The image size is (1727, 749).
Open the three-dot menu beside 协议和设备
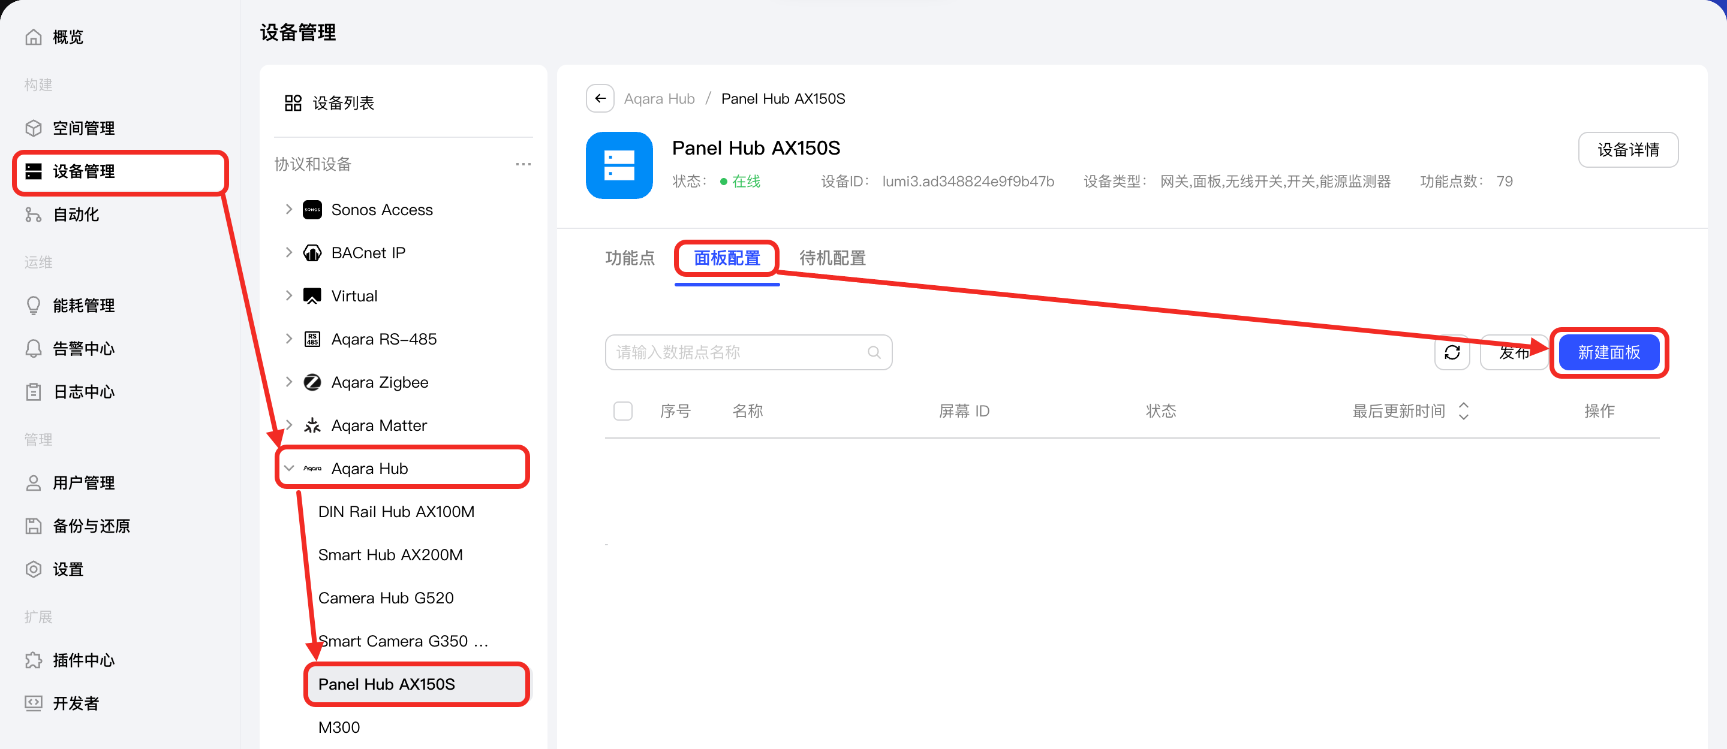(x=523, y=164)
